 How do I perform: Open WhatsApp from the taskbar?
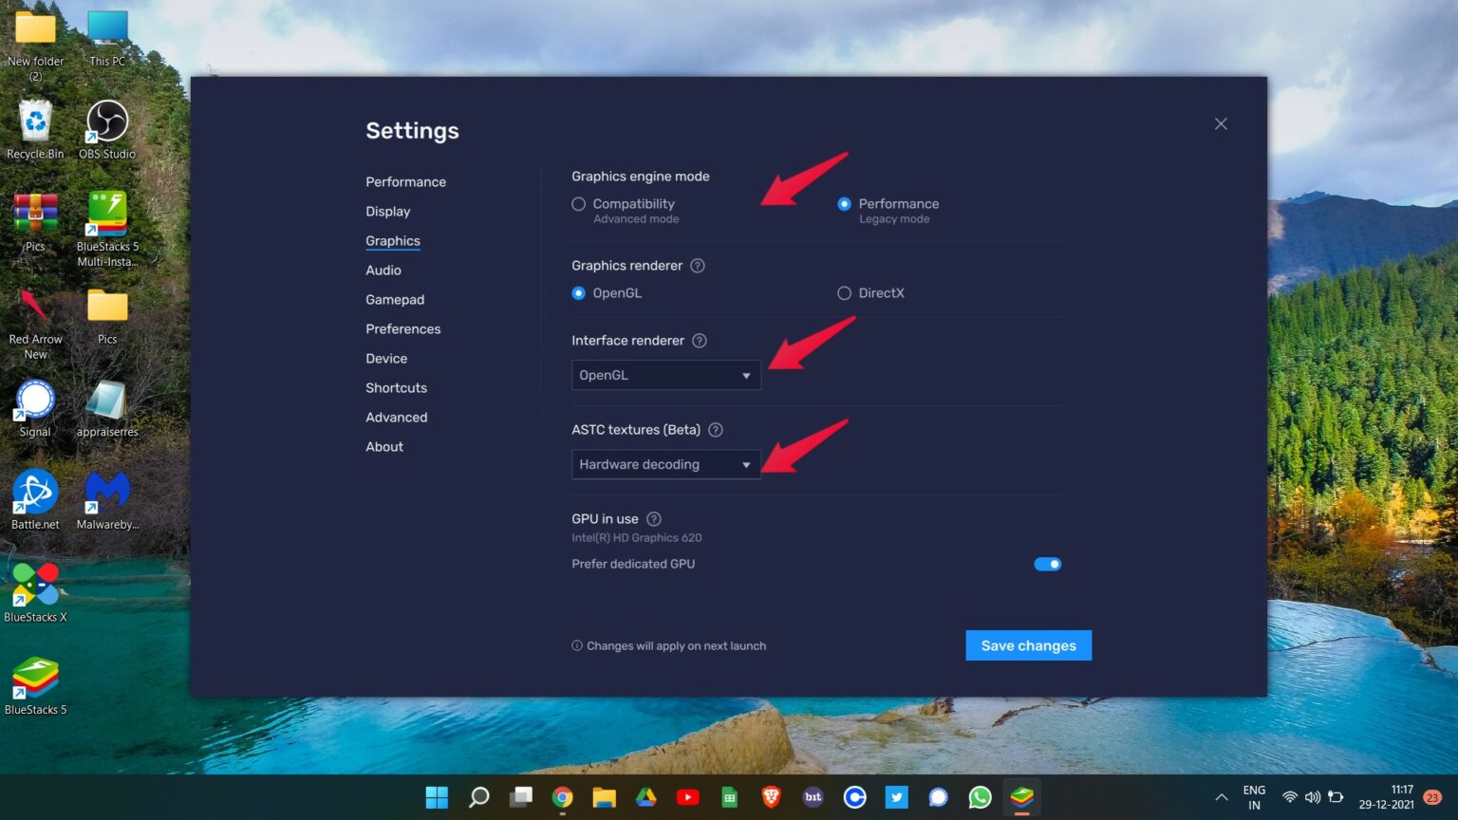point(980,797)
